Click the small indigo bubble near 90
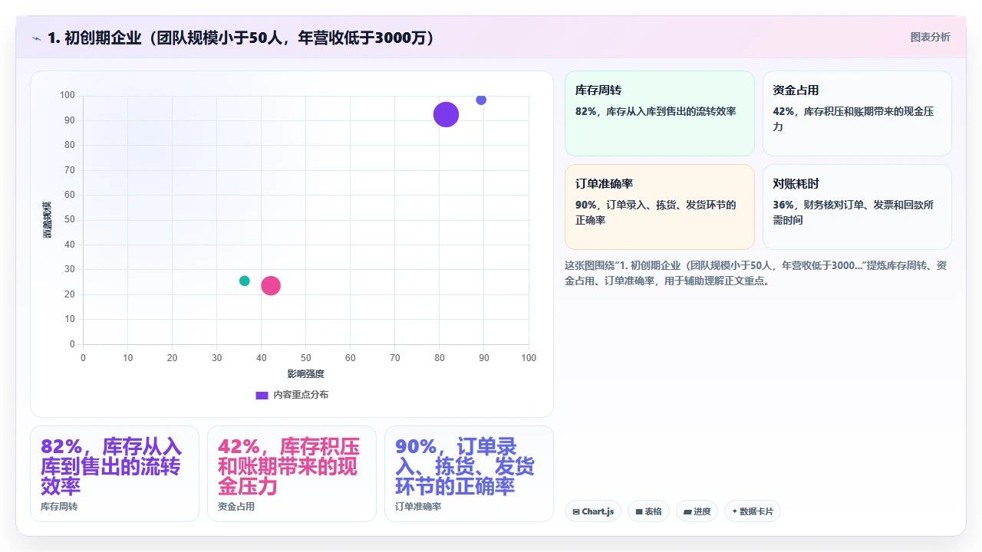 tap(481, 100)
